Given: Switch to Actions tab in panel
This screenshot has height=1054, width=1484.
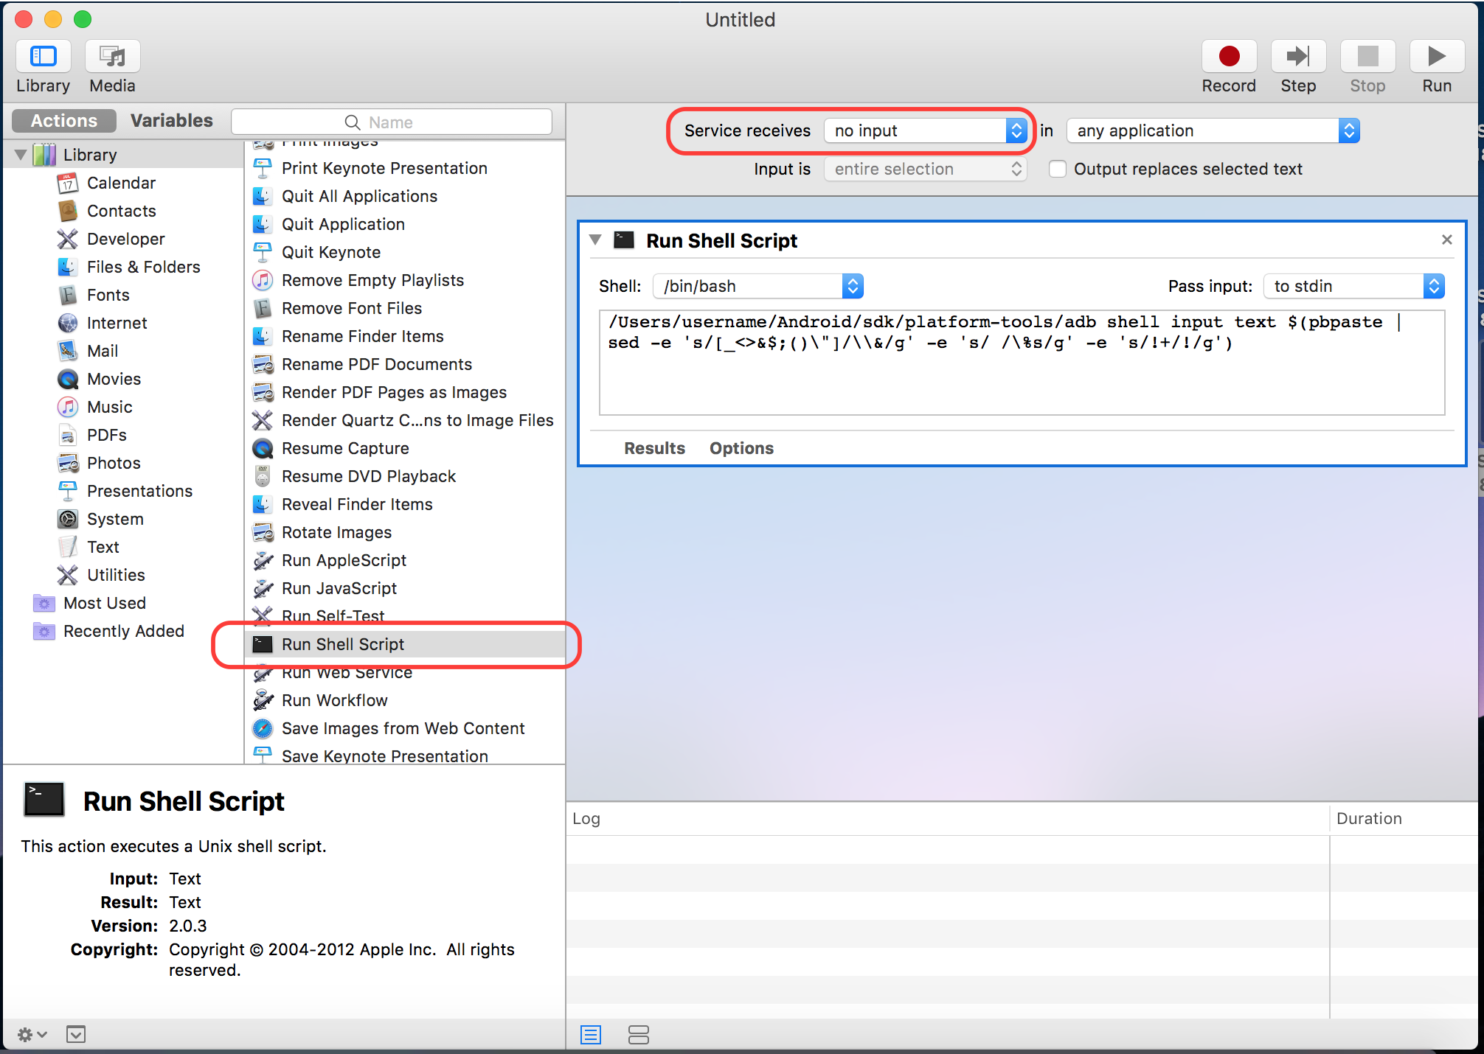Looking at the screenshot, I should pos(65,119).
